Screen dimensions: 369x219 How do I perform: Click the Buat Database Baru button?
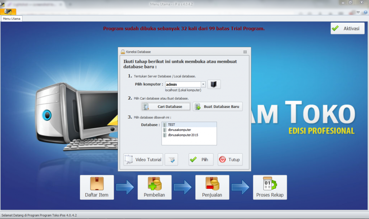217,106
